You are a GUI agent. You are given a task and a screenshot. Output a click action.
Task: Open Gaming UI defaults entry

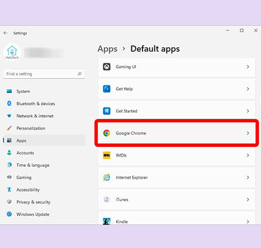[x=176, y=67]
